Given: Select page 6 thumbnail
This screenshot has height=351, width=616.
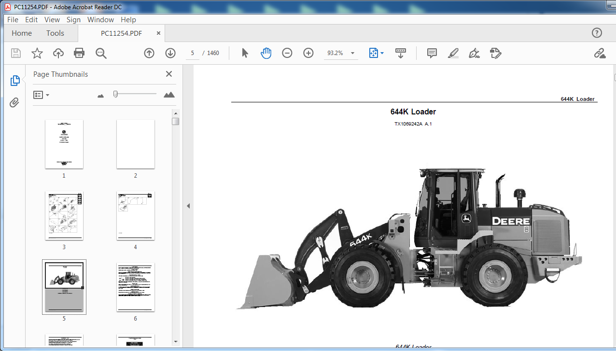Looking at the screenshot, I should [136, 287].
